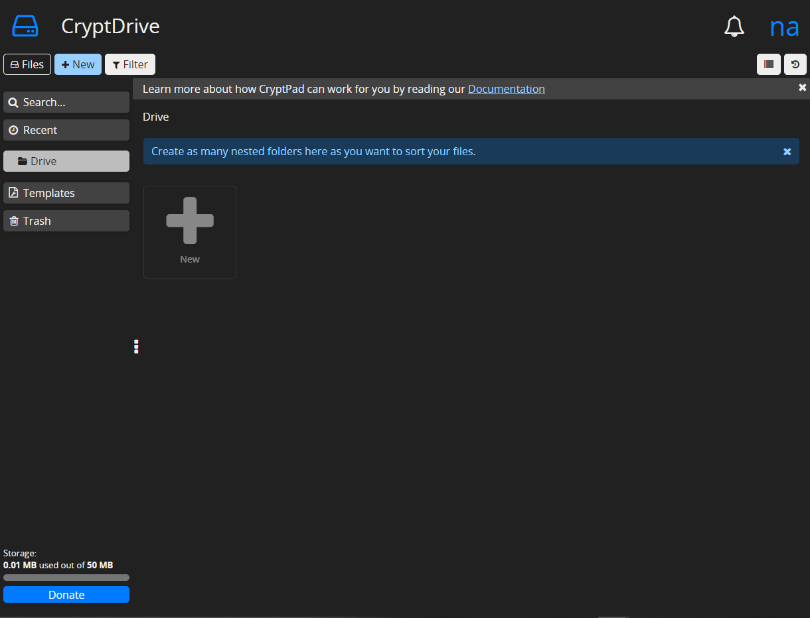The image size is (810, 618).
Task: Check the storage usage bar
Action: coord(66,578)
